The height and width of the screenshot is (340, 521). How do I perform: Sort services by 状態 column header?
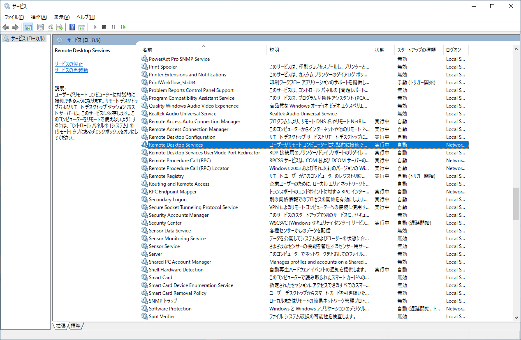[x=379, y=50]
